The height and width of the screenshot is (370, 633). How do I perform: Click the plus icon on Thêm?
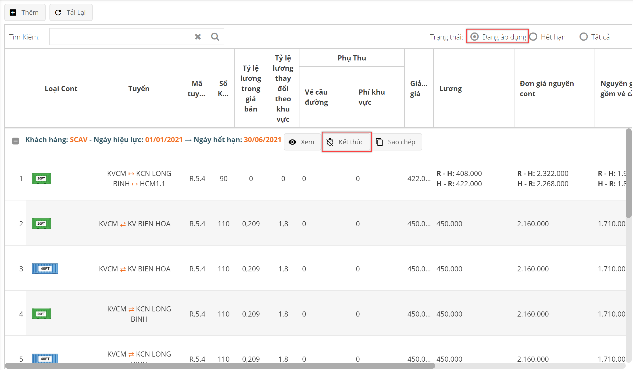(x=13, y=13)
